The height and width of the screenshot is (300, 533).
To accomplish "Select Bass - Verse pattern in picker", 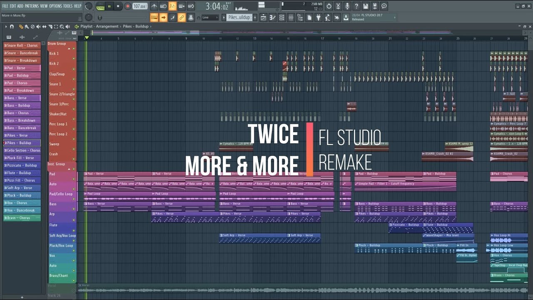I will [x=22, y=98].
